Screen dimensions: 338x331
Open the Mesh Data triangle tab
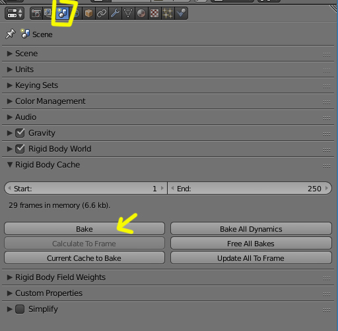coord(128,13)
